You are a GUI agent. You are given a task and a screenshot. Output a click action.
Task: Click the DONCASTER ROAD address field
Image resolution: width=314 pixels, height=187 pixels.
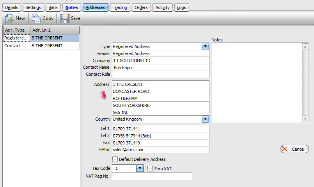point(161,91)
